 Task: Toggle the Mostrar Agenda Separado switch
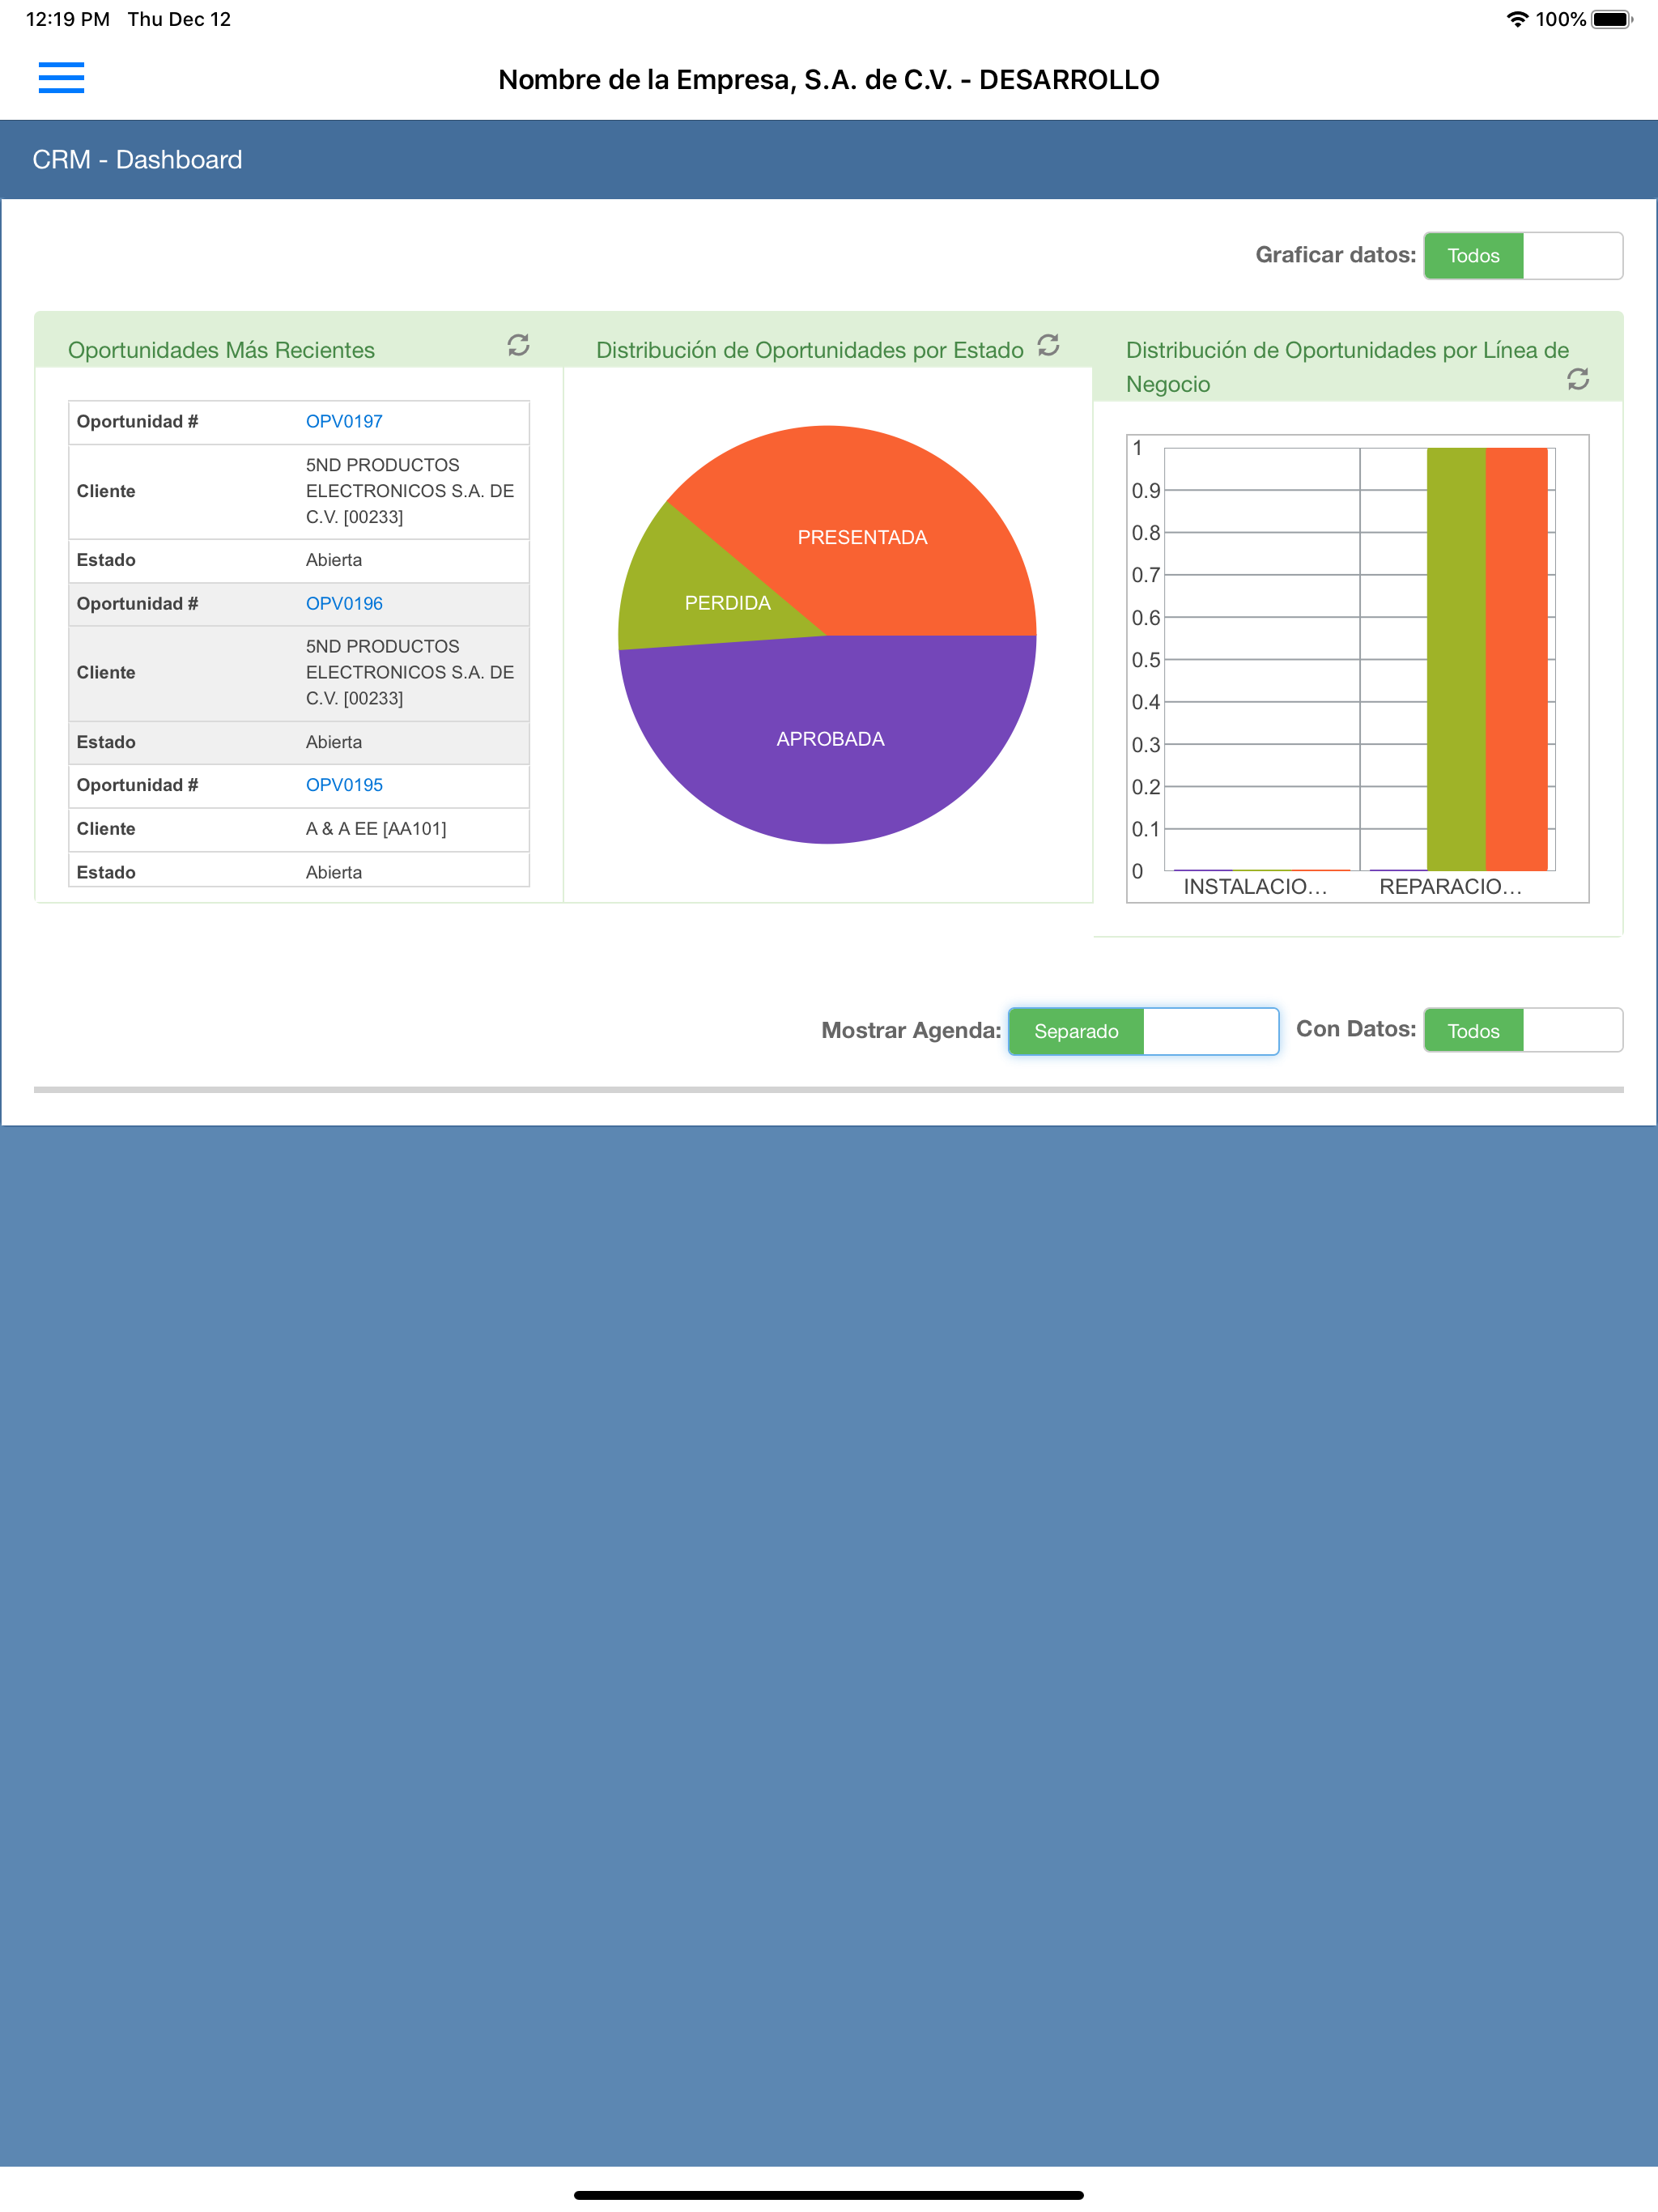1143,1031
